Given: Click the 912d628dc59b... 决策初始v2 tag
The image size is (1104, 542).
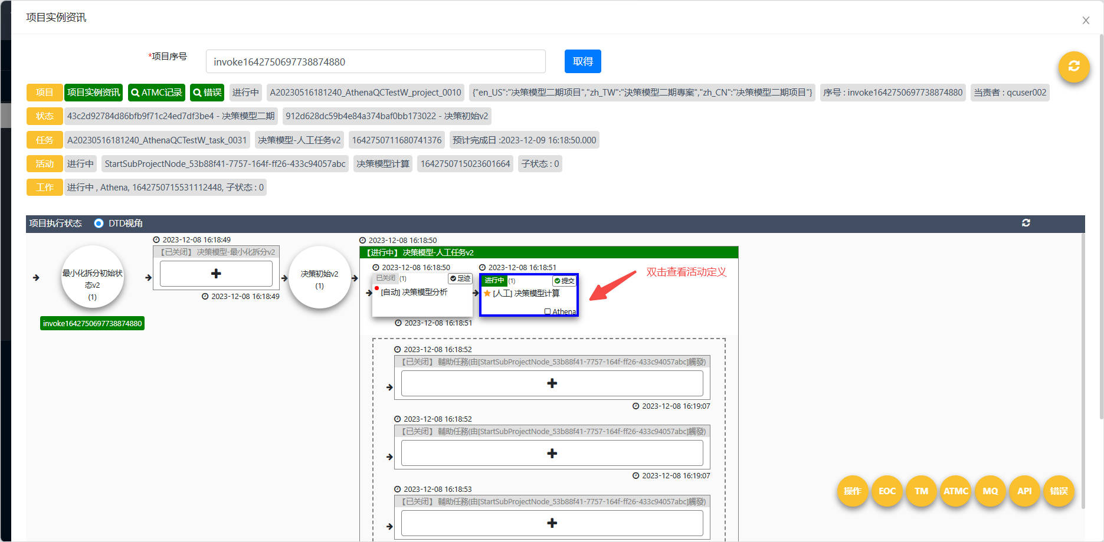Looking at the screenshot, I should (387, 116).
